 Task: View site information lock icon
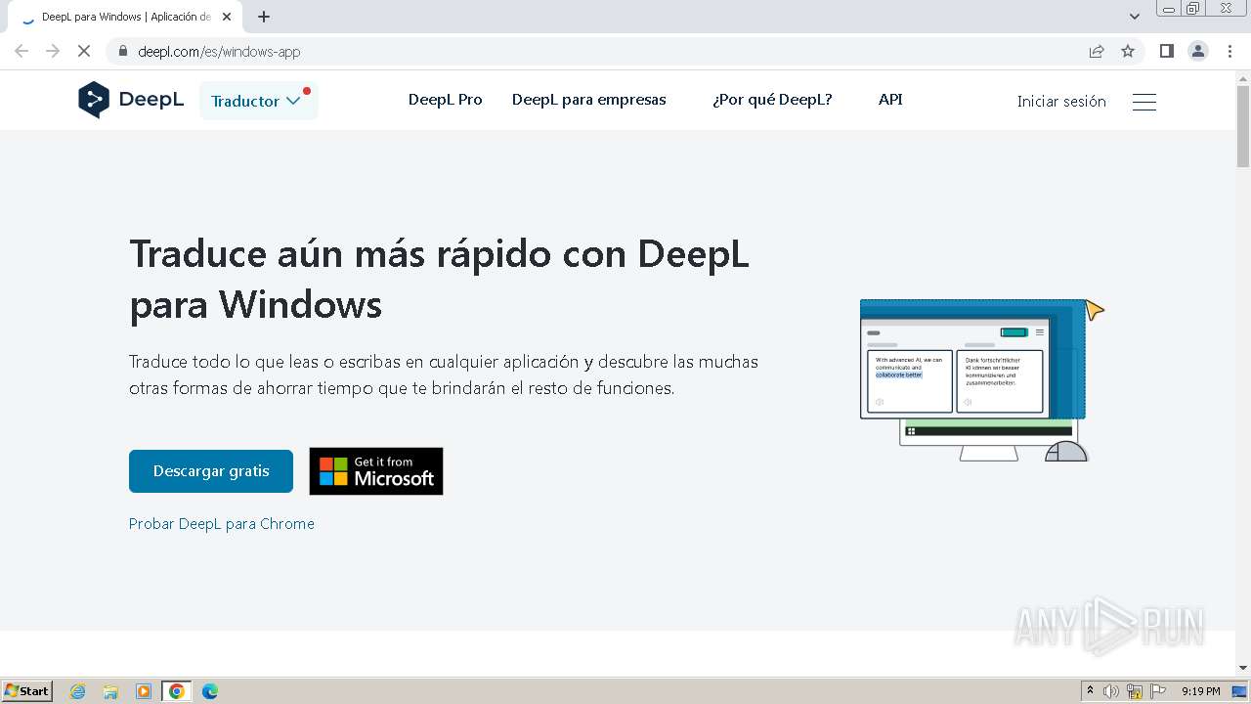pyautogui.click(x=122, y=52)
